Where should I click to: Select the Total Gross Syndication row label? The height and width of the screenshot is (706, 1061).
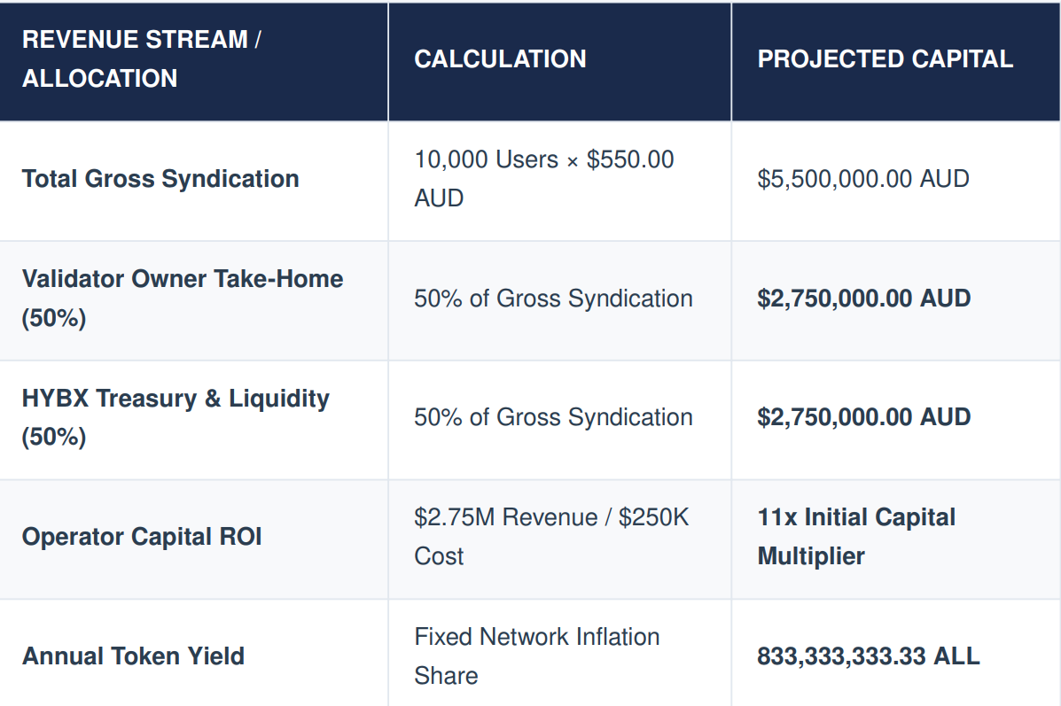160,179
